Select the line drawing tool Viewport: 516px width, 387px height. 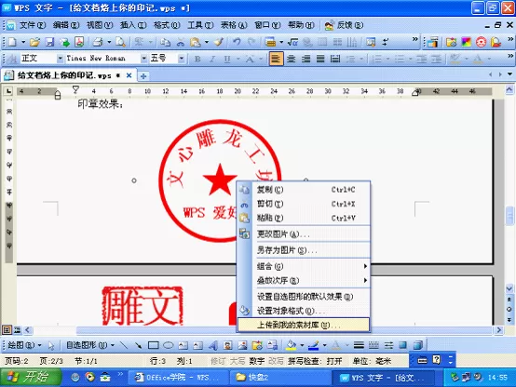(124, 345)
